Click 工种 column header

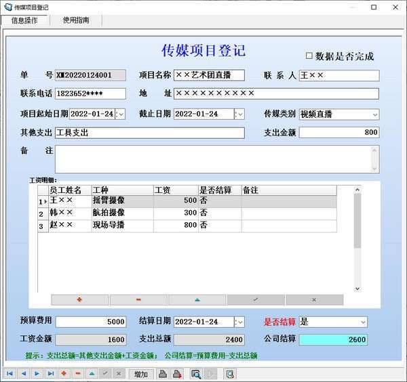(x=123, y=190)
